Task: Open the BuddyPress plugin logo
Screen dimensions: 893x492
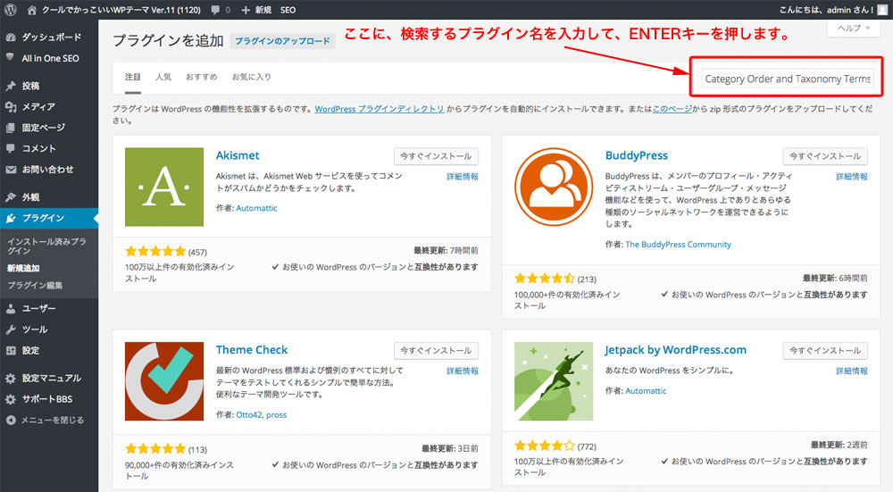Action: click(554, 187)
